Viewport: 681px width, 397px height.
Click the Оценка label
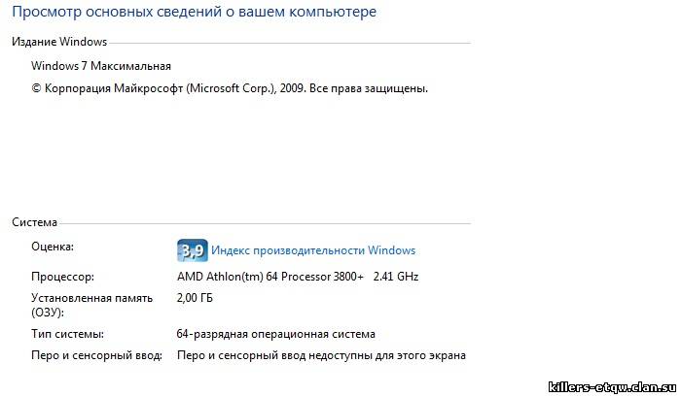click(53, 247)
